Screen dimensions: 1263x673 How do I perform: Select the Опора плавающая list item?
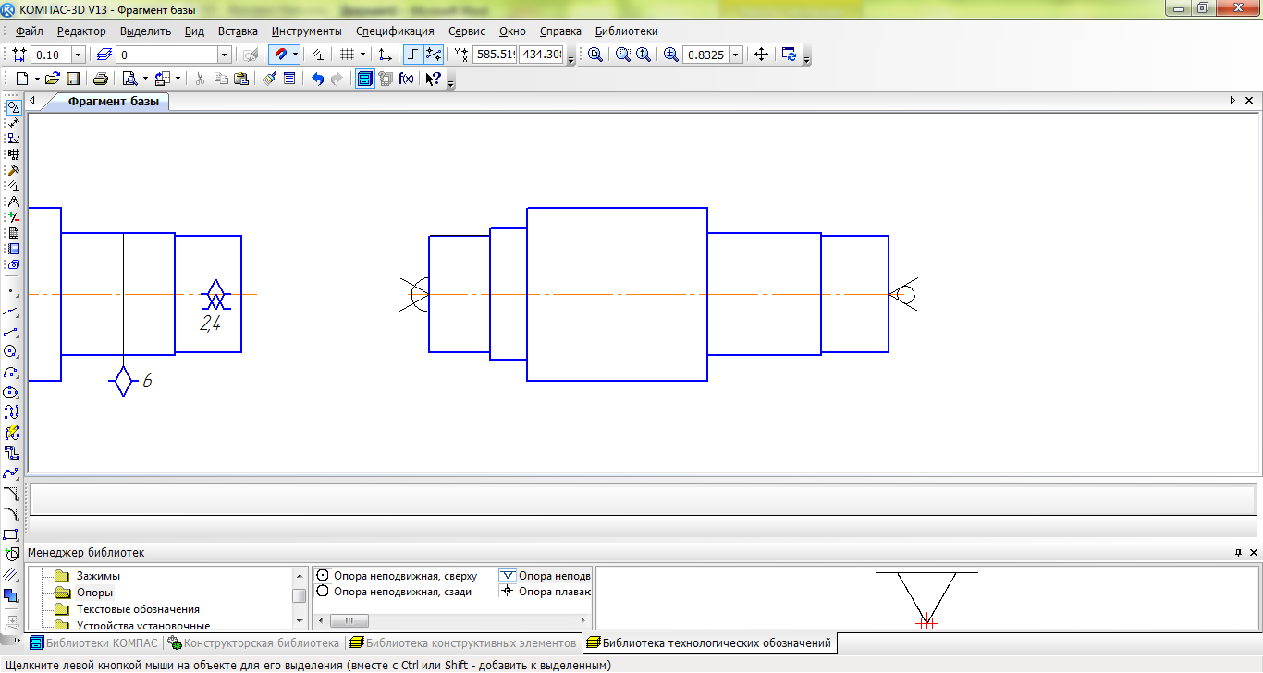coord(546,592)
